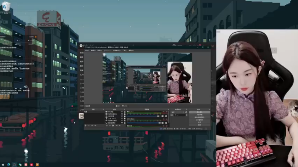The height and width of the screenshot is (167, 298).
Task: Add a new source with the plus button
Action: (x=107, y=125)
